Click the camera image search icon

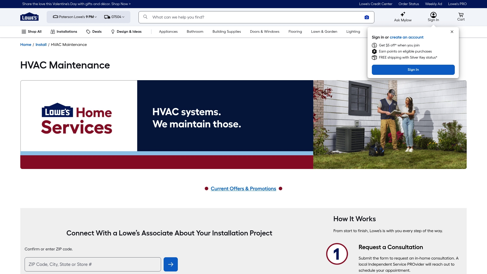point(367,17)
